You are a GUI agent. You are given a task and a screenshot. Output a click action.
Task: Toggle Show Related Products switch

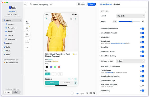click(142, 28)
